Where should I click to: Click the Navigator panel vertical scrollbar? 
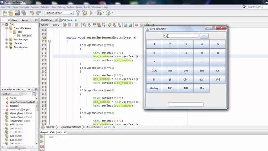[36, 121]
